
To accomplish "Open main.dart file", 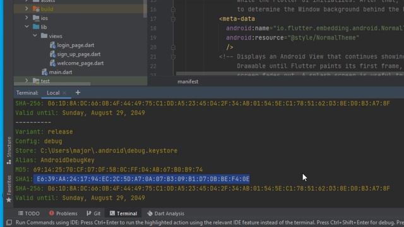I will 61,73.
